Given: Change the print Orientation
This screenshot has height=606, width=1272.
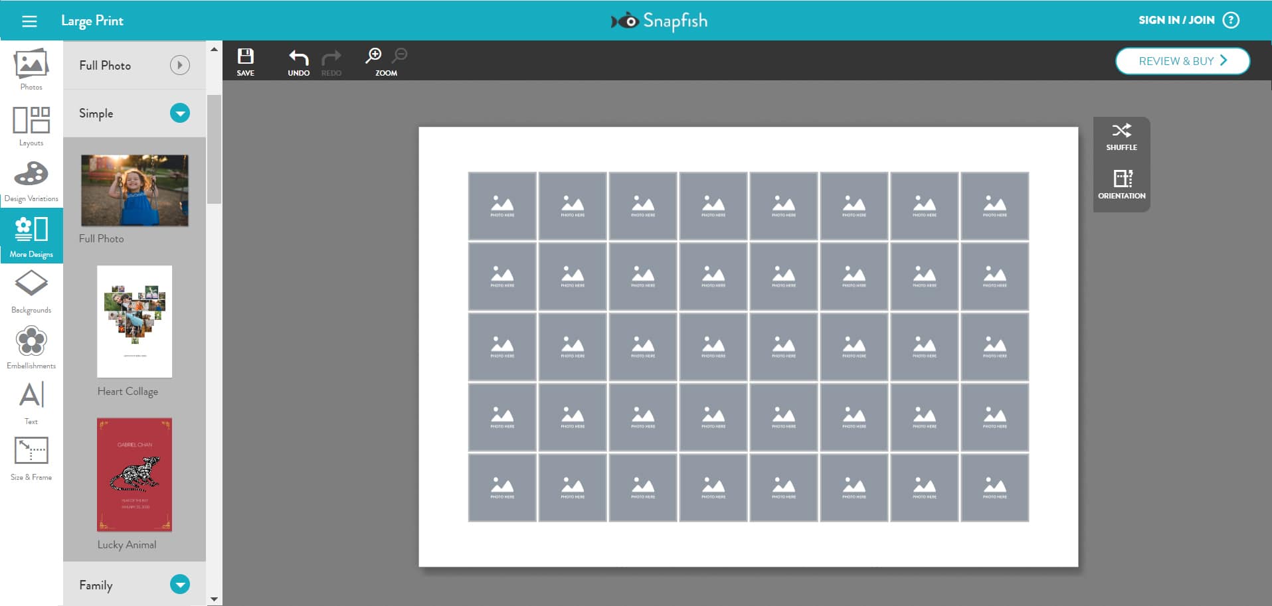Looking at the screenshot, I should 1121,185.
